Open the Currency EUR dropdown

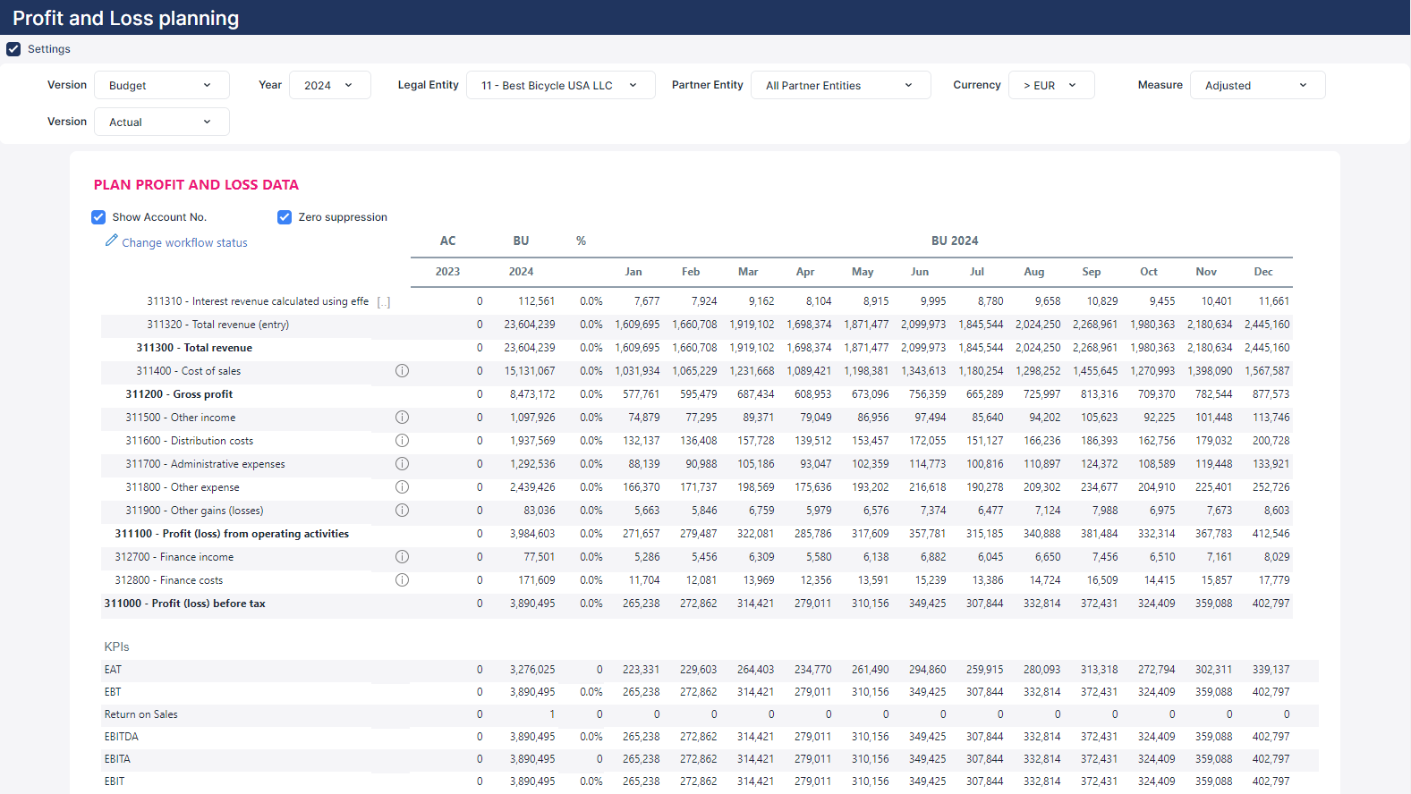pyautogui.click(x=1050, y=86)
